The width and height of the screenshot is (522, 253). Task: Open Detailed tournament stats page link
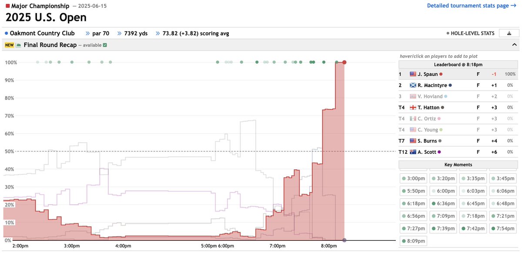click(x=472, y=6)
